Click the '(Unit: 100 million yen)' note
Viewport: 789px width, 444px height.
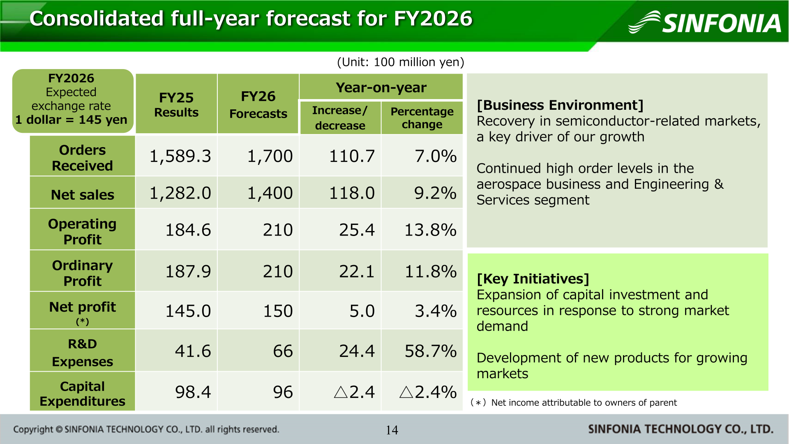click(401, 62)
